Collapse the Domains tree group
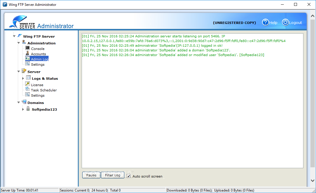 pyautogui.click(x=18, y=102)
